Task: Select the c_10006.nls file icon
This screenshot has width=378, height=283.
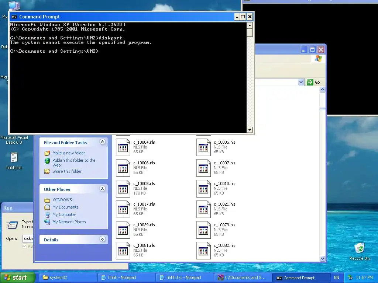Action: coord(123,168)
